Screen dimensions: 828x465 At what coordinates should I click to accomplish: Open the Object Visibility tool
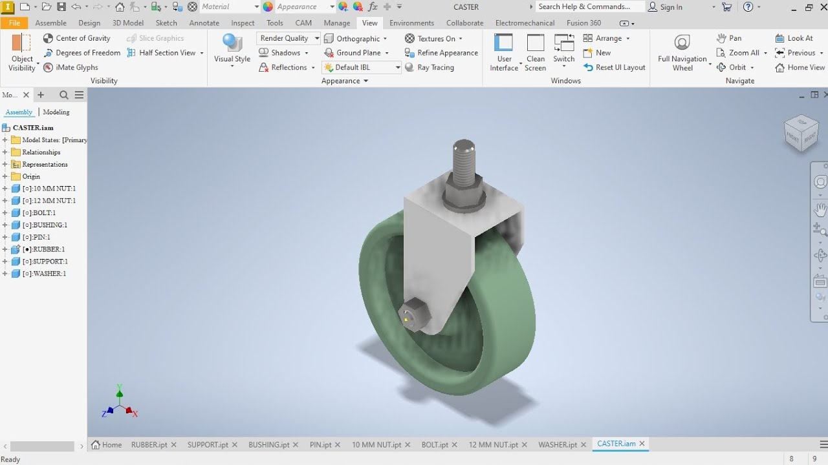[22, 53]
